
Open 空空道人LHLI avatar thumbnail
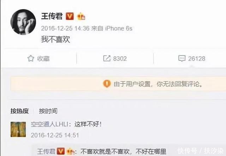click(x=18, y=129)
